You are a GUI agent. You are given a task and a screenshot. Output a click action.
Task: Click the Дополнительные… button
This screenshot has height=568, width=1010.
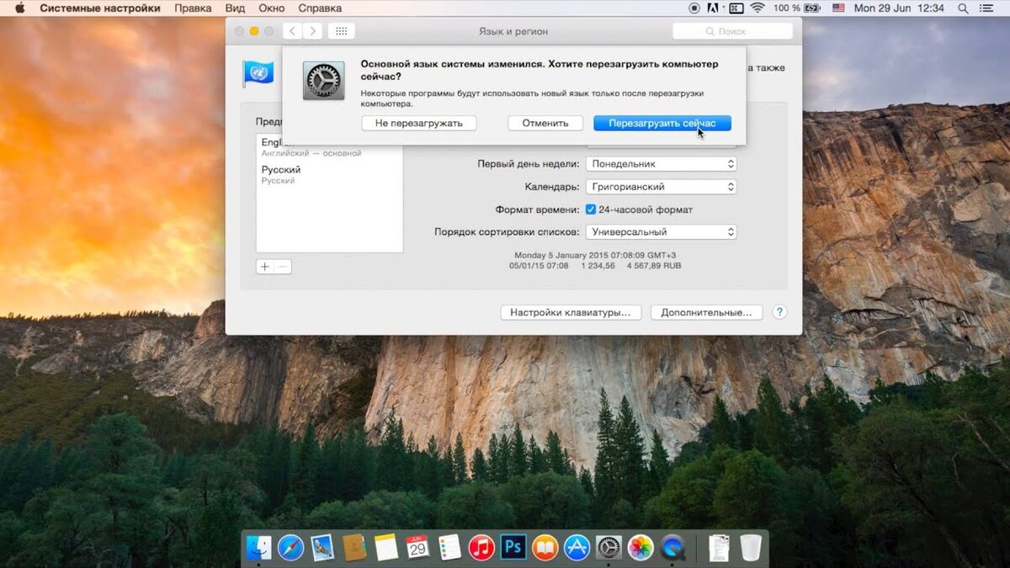click(707, 312)
